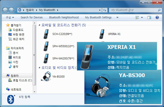The height and width of the screenshot is (107, 164).
Task: Click the 다운로드 label in sidebar
Action: [x=18, y=30]
